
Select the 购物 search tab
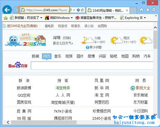(x=136, y=56)
